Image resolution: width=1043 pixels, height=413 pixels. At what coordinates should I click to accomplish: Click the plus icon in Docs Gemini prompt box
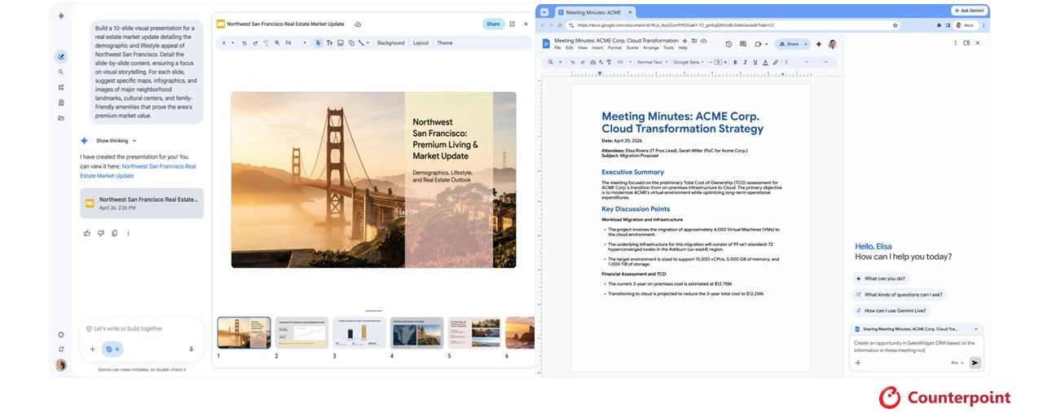pyautogui.click(x=857, y=362)
